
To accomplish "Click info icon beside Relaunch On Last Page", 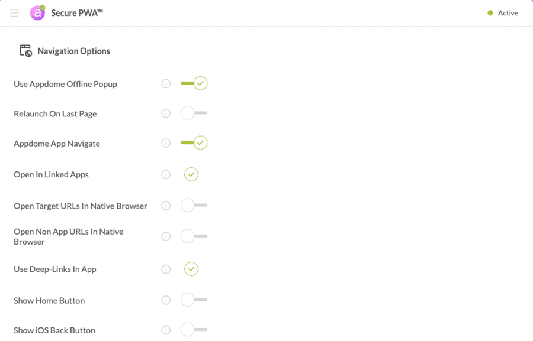I will pyautogui.click(x=166, y=113).
